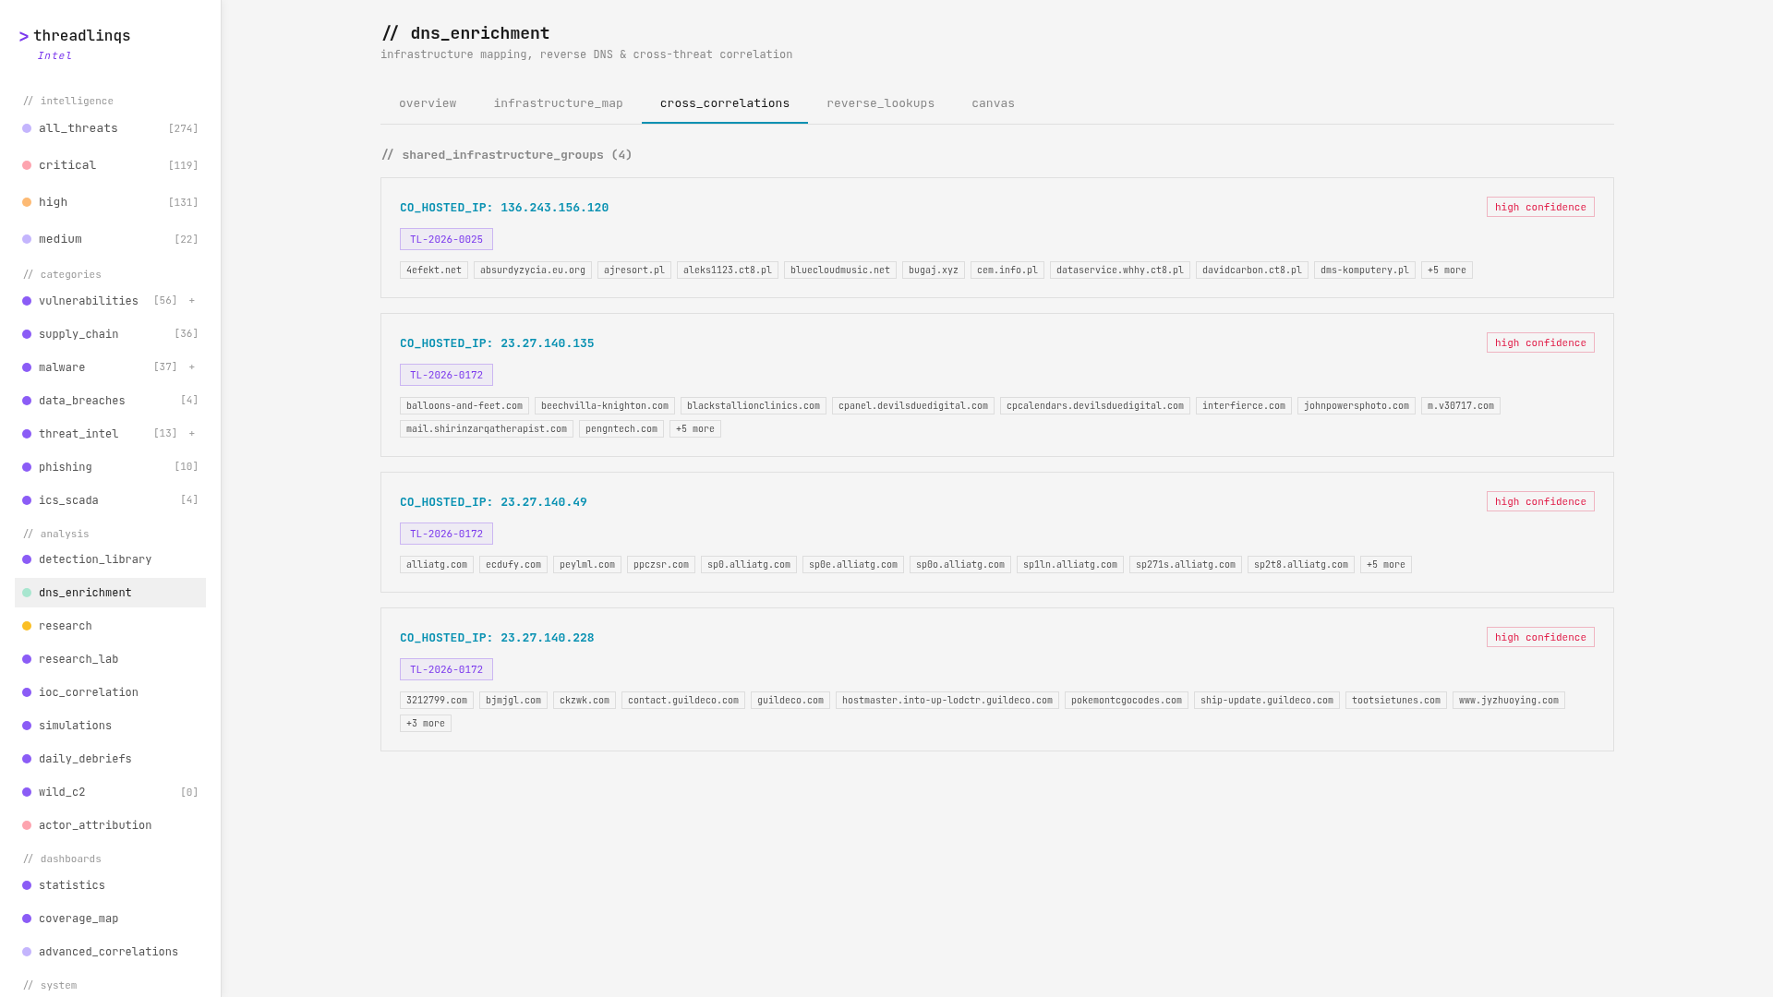The height and width of the screenshot is (997, 1773).
Task: Open the research_lab analysis panel
Action: [x=78, y=659]
